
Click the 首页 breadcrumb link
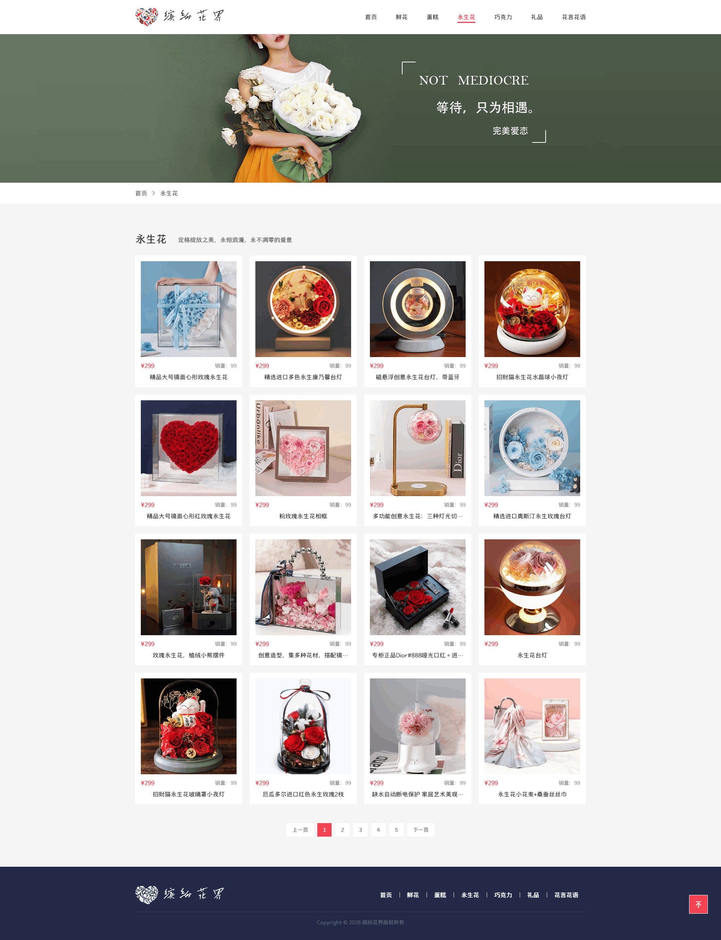141,193
